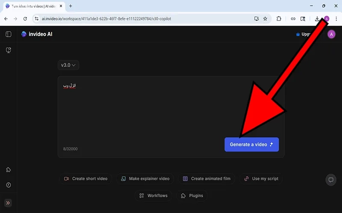Open the Chrome extensions puzzle icon
342x213 pixels.
point(279,19)
